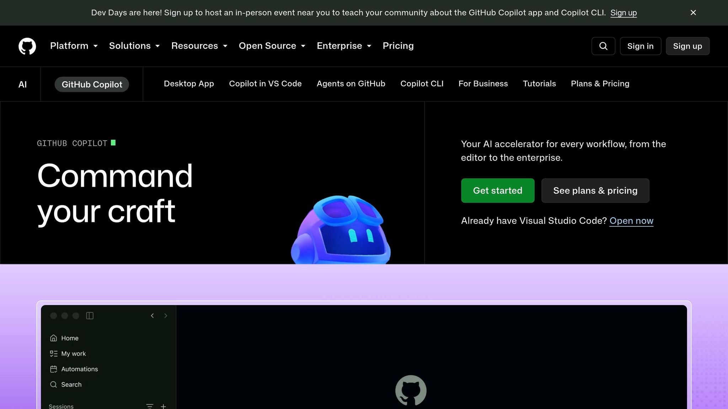Click the Sign in button
Screen dimensions: 728x409
[x=641, y=46]
